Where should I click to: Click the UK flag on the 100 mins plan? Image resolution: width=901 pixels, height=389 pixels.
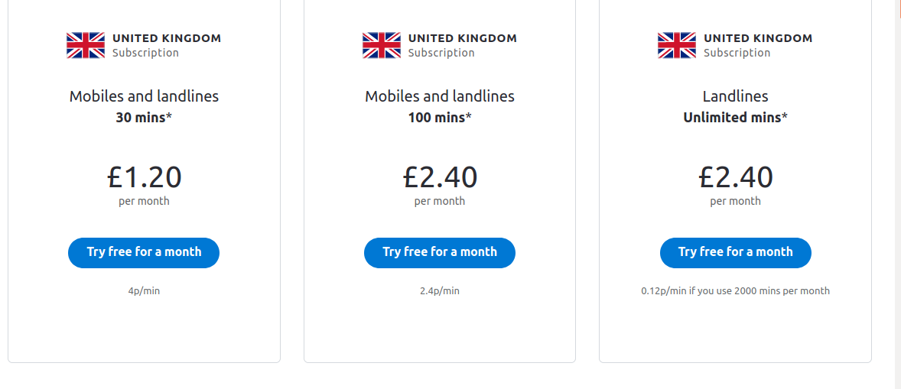click(382, 45)
